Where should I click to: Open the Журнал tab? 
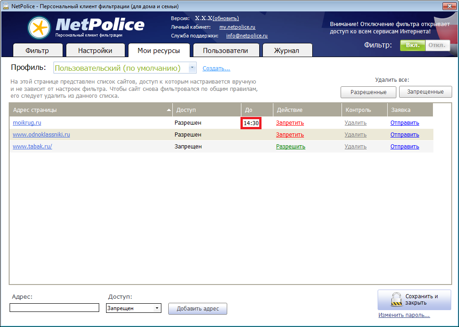[287, 50]
